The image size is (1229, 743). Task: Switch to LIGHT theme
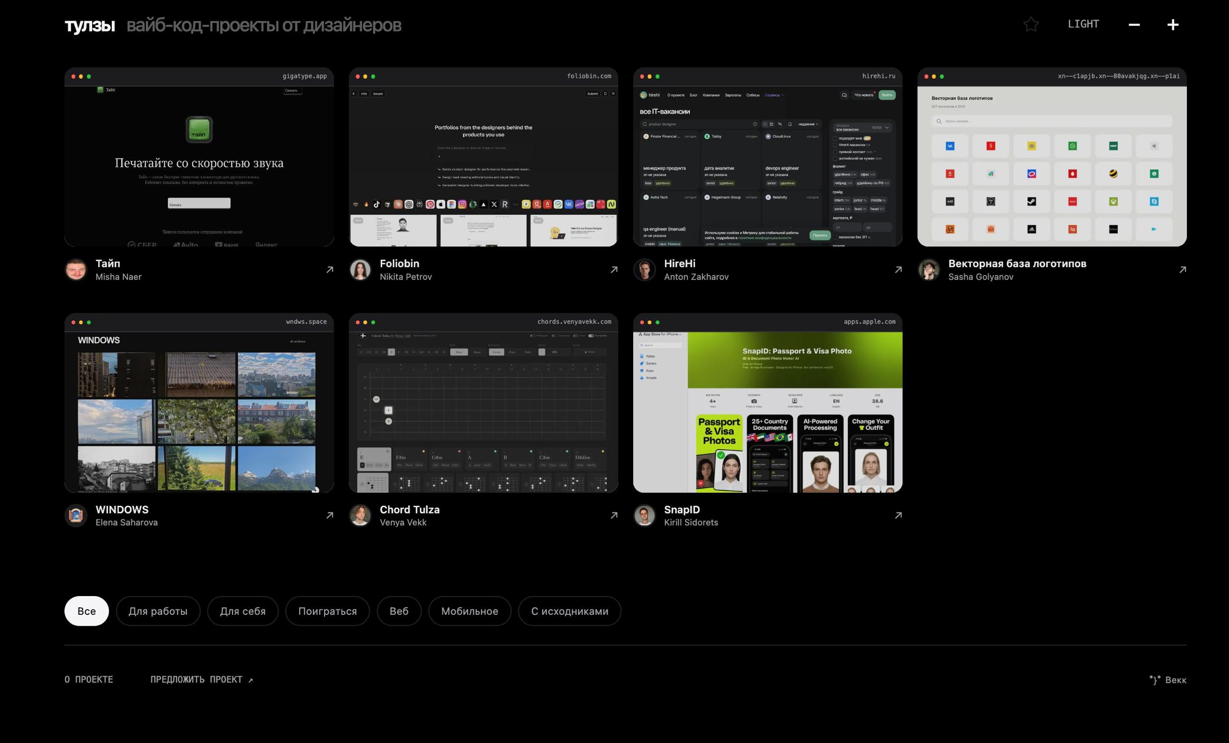click(1084, 24)
